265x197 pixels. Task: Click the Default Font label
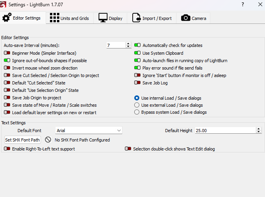pos(29,131)
